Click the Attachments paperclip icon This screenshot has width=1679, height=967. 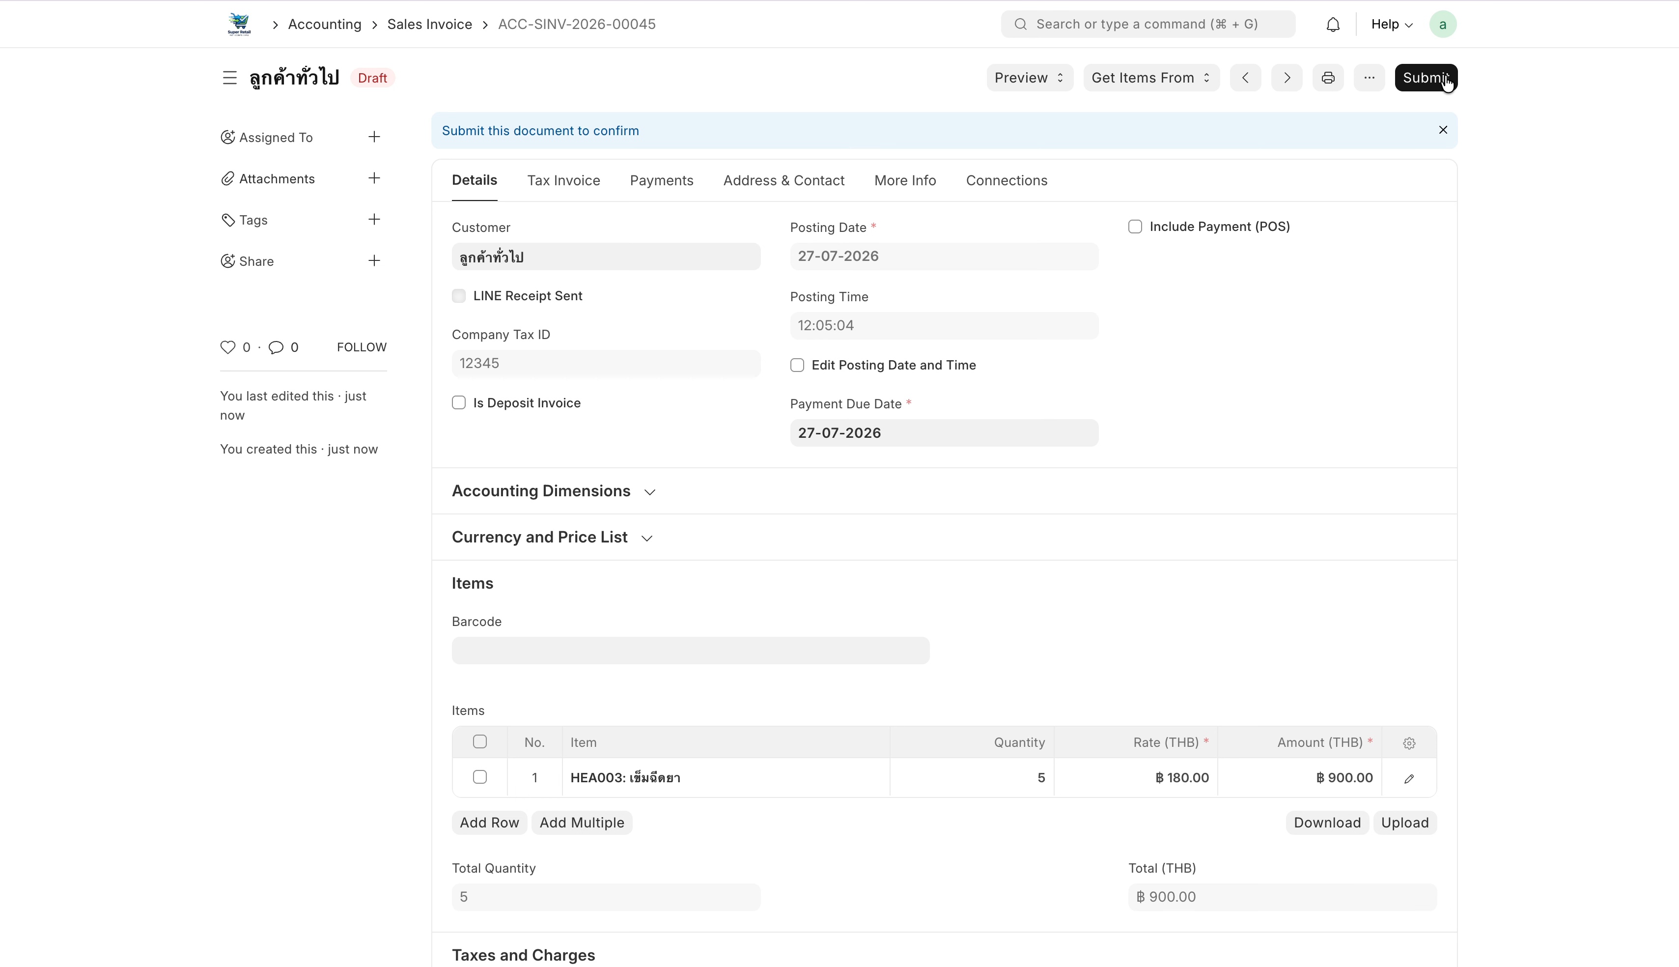tap(228, 178)
